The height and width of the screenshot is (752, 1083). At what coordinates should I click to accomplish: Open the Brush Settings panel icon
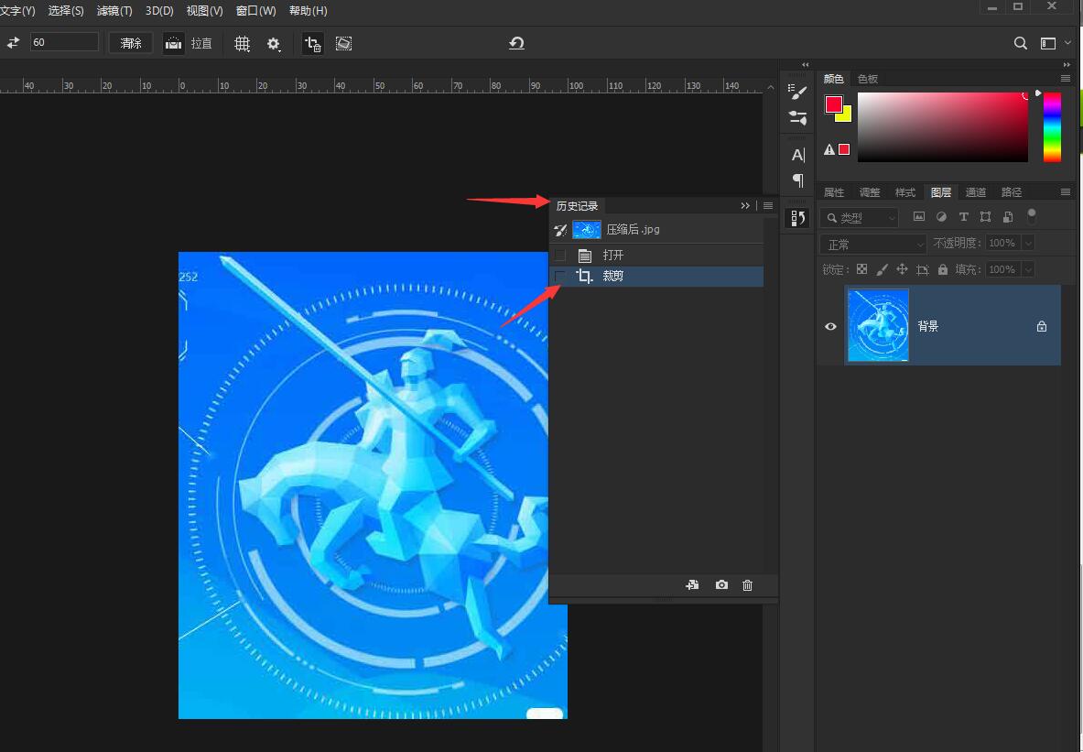click(798, 93)
